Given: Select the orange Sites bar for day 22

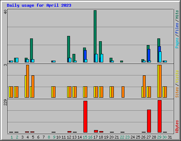Looking at the screenshot, I should (123, 92).
